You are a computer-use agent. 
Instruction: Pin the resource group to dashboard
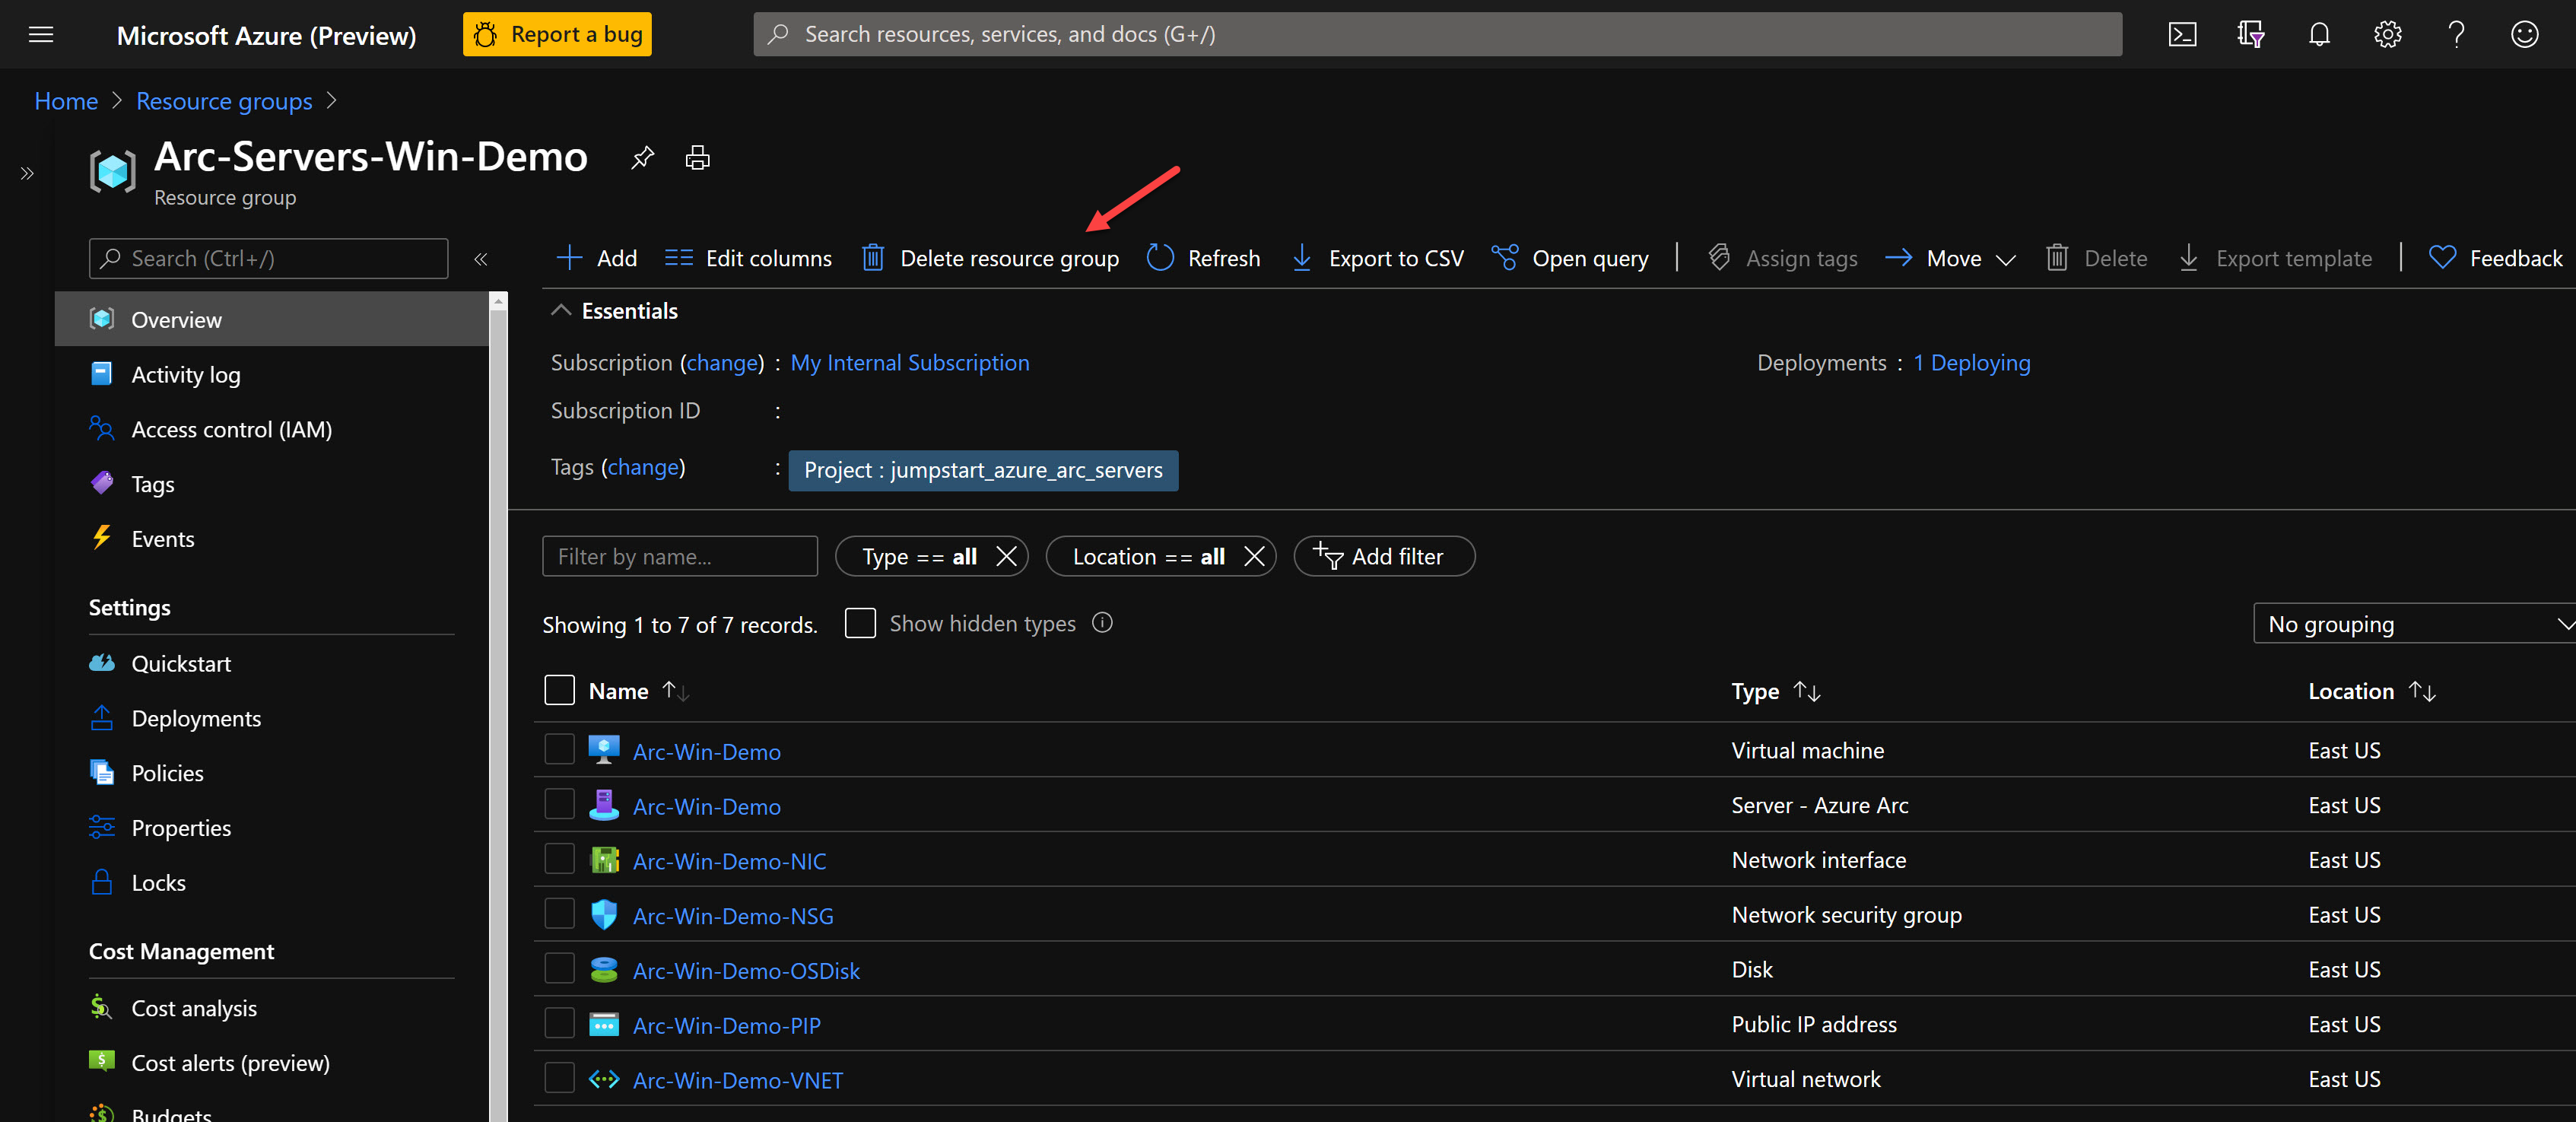pos(642,158)
